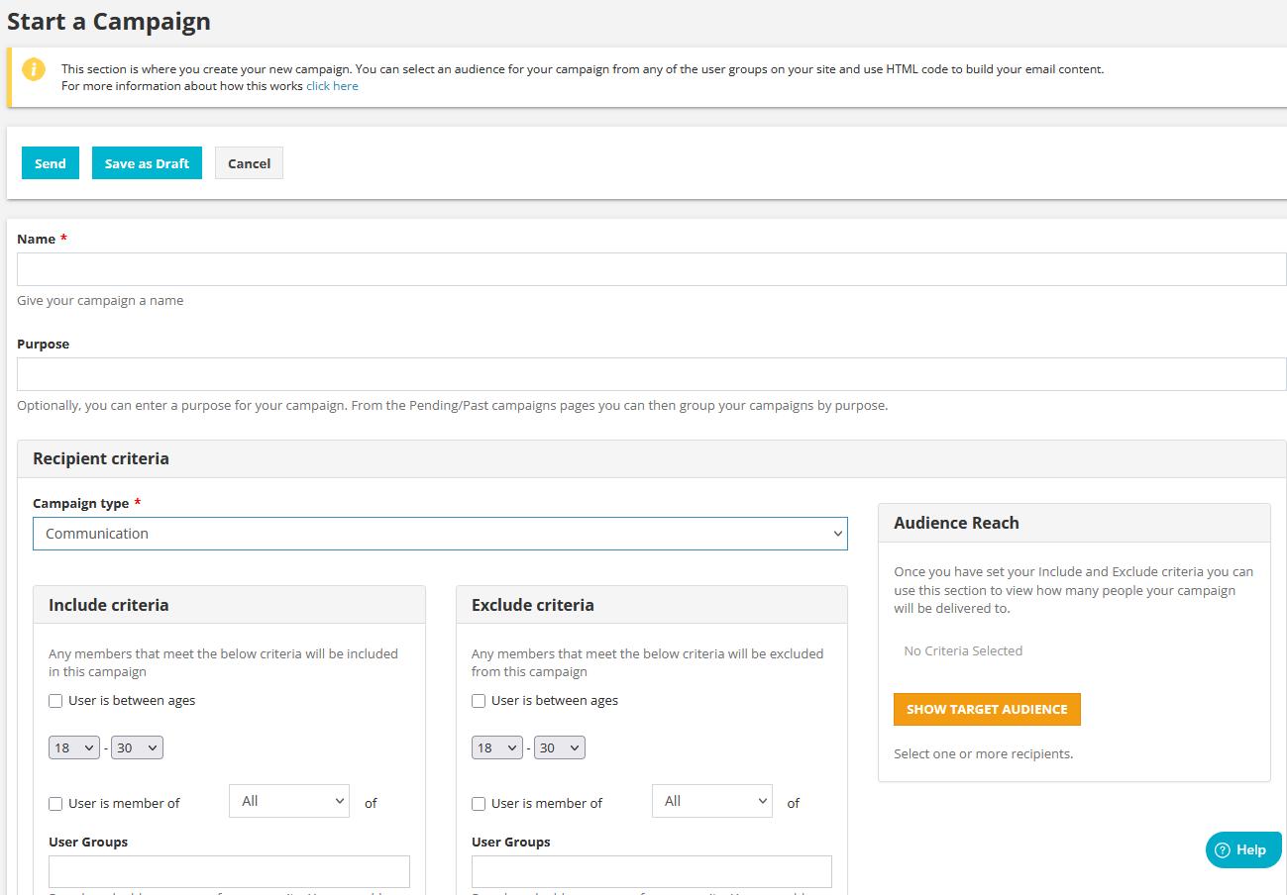
Task: Click Show Target Audience button
Action: point(987,709)
